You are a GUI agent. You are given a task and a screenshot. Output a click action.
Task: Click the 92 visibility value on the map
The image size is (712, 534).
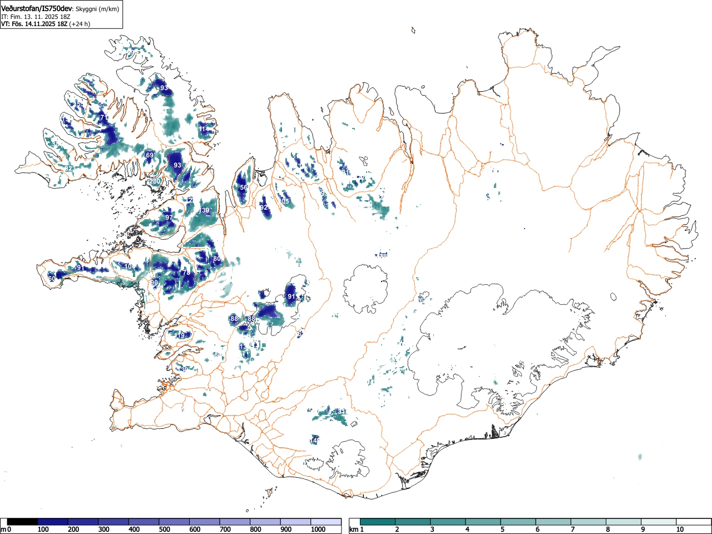[x=264, y=207]
